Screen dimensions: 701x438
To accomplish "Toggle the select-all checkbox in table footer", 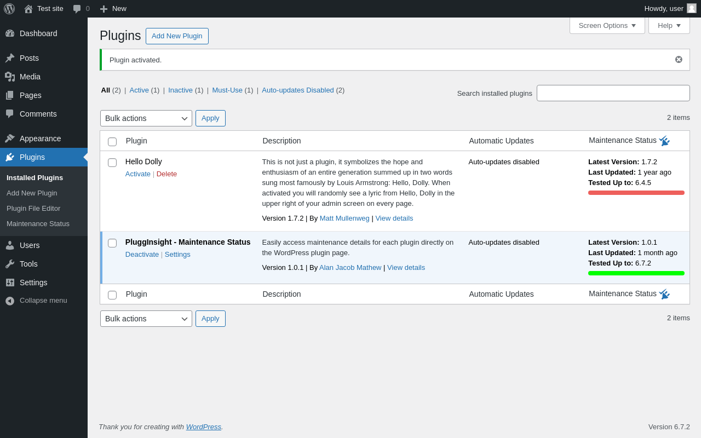I will pos(112,295).
